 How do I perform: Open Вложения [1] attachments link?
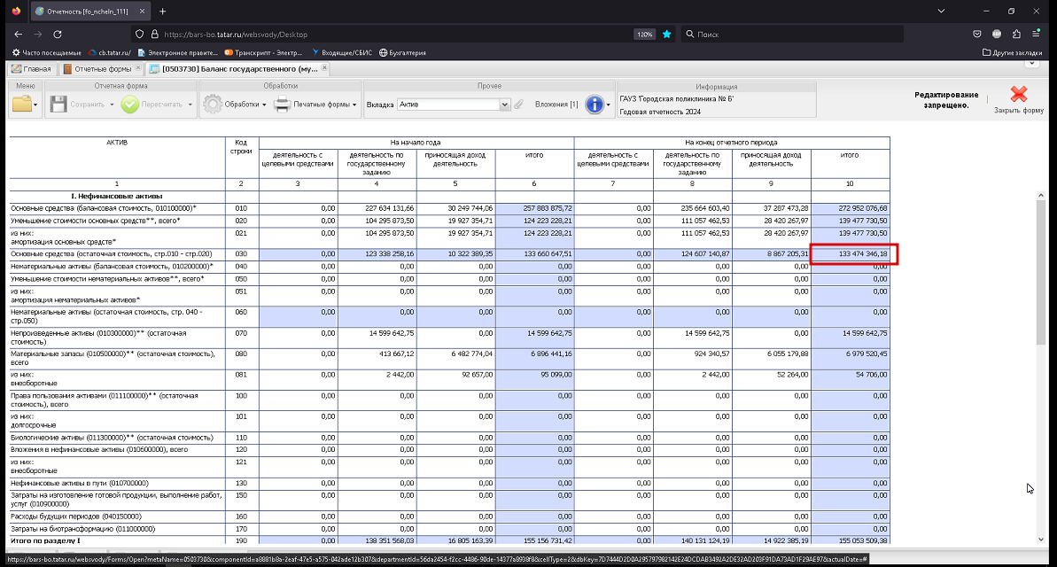click(x=556, y=105)
